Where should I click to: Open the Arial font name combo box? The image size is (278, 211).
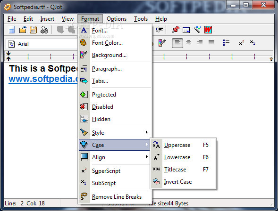click(x=42, y=44)
